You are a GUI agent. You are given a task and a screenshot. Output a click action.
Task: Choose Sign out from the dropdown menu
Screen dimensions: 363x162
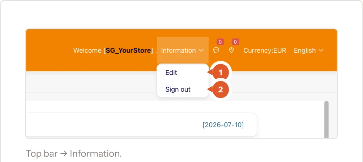(183, 89)
